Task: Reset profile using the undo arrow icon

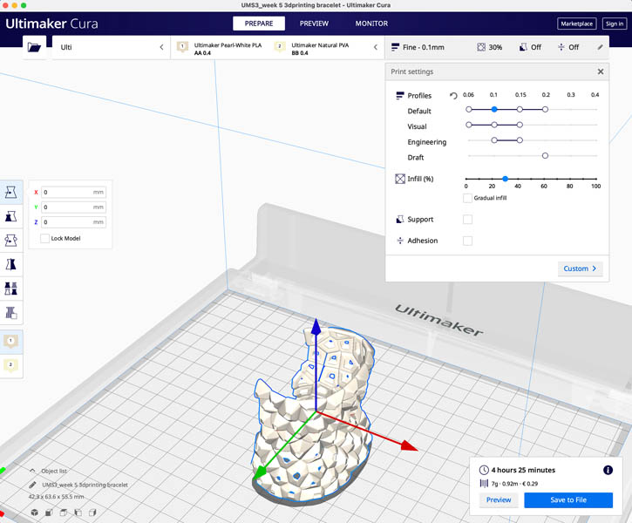Action: [x=453, y=96]
